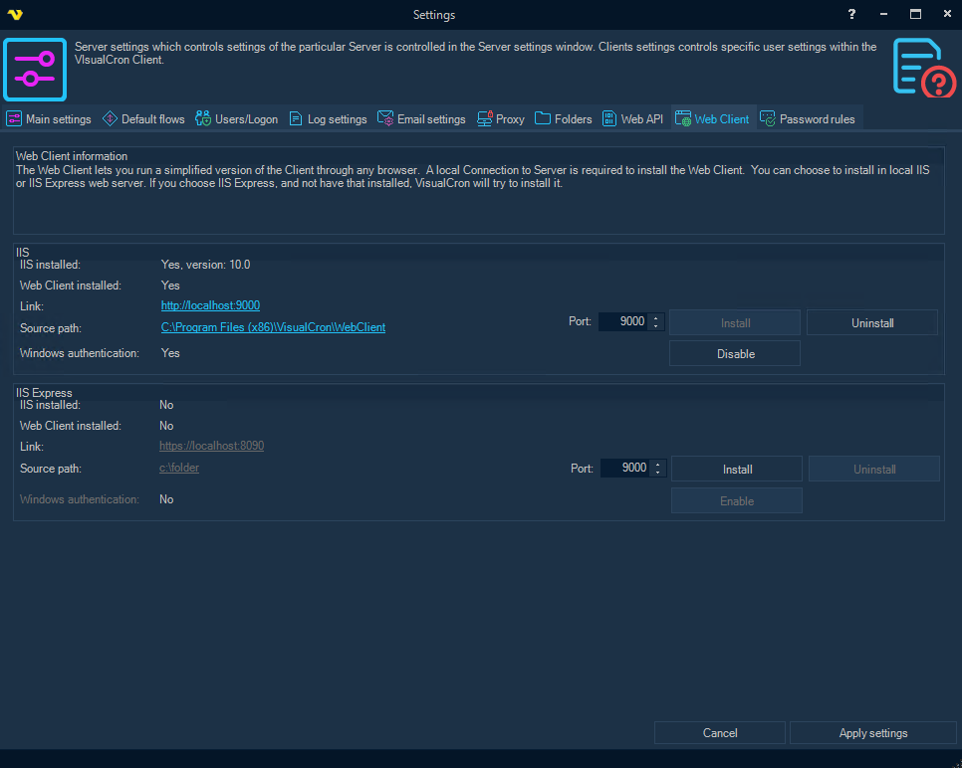Click the question mark help button in title bar
The width and height of the screenshot is (962, 768).
851,14
